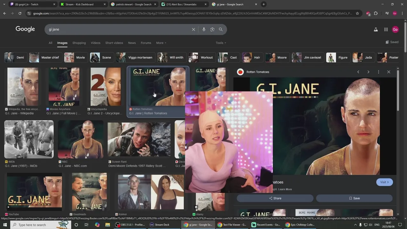This screenshot has width=407, height=229.
Task: Clear the search box with the X icon
Action: pyautogui.click(x=193, y=29)
